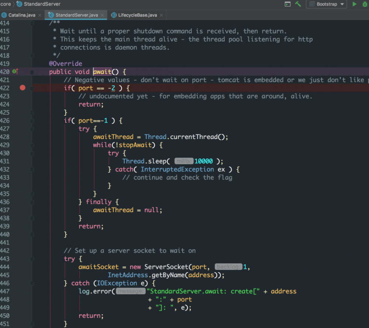Collapse the try block fold on line 443
369x328 pixels.
32,259
